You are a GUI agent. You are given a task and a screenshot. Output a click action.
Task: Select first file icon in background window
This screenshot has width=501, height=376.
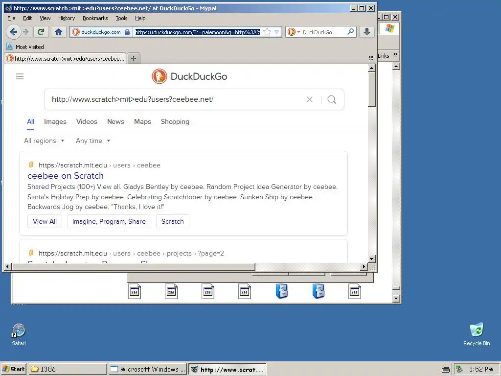tap(135, 291)
